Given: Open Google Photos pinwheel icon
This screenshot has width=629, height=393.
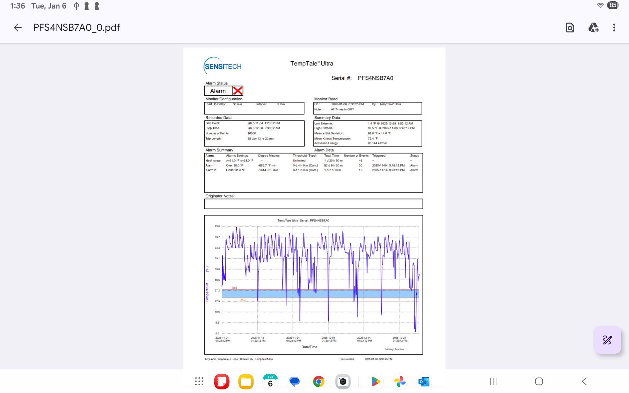Looking at the screenshot, I should click(x=400, y=382).
